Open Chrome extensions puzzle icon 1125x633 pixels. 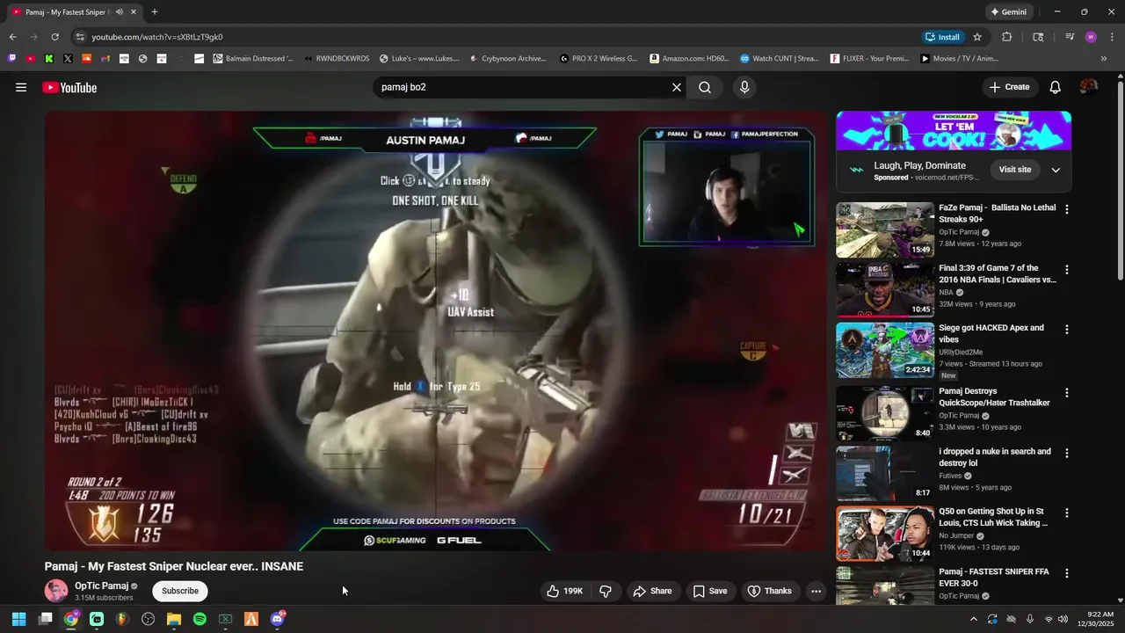tap(1007, 37)
